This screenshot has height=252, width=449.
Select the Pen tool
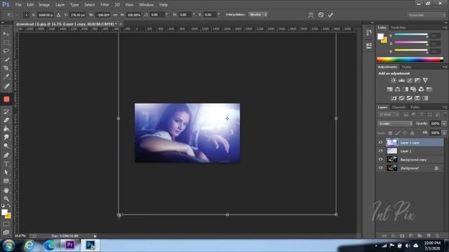click(6, 155)
